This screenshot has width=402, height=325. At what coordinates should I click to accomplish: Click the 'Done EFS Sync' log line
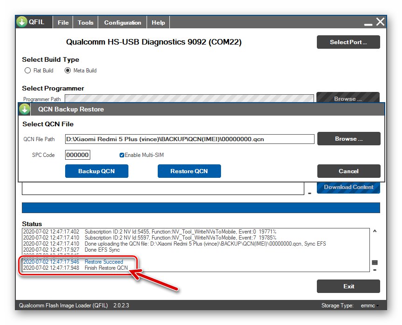(72, 250)
